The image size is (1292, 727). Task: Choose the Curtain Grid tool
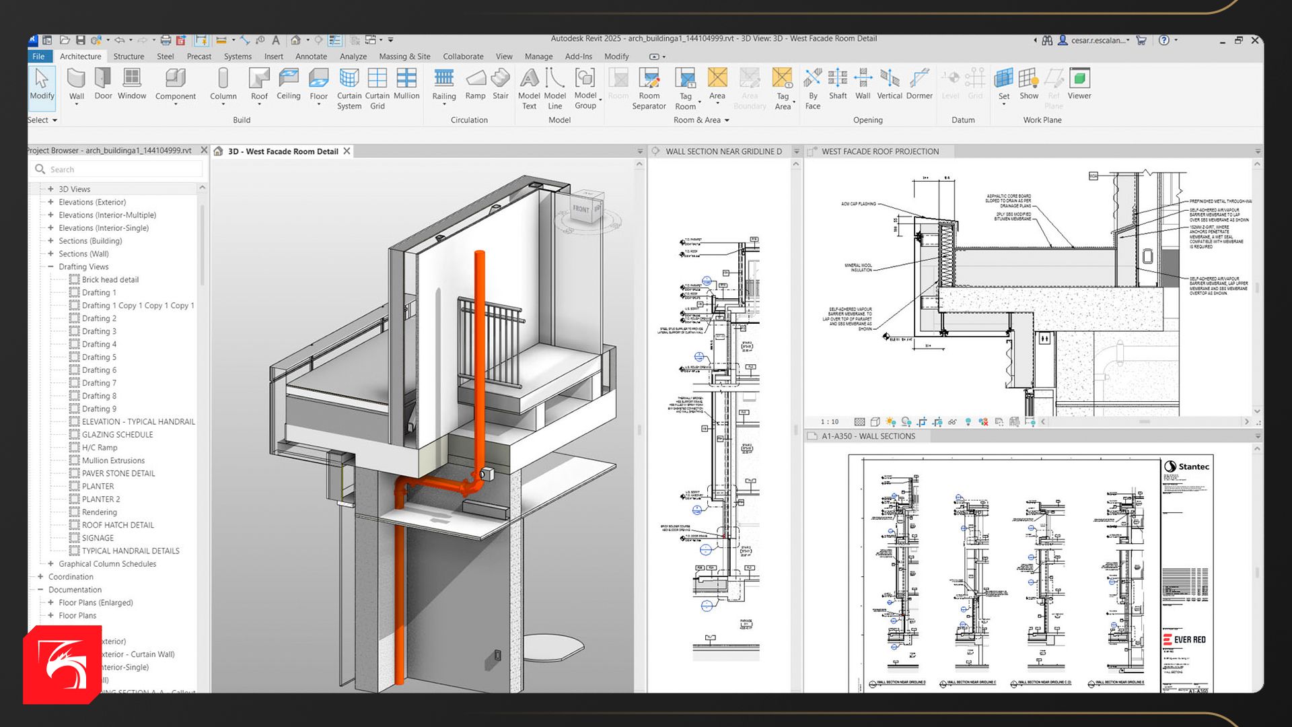[378, 89]
